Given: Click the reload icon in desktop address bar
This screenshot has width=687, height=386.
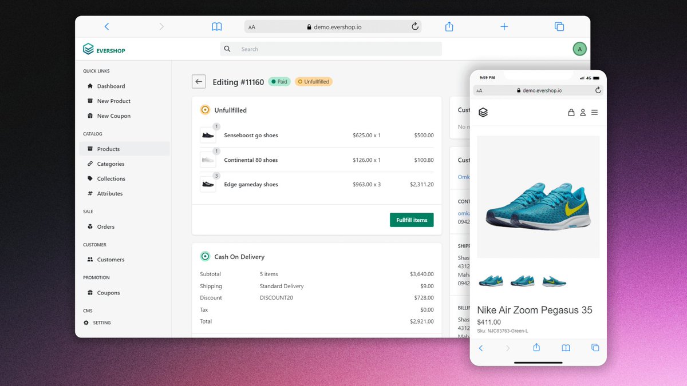Looking at the screenshot, I should pos(415,26).
